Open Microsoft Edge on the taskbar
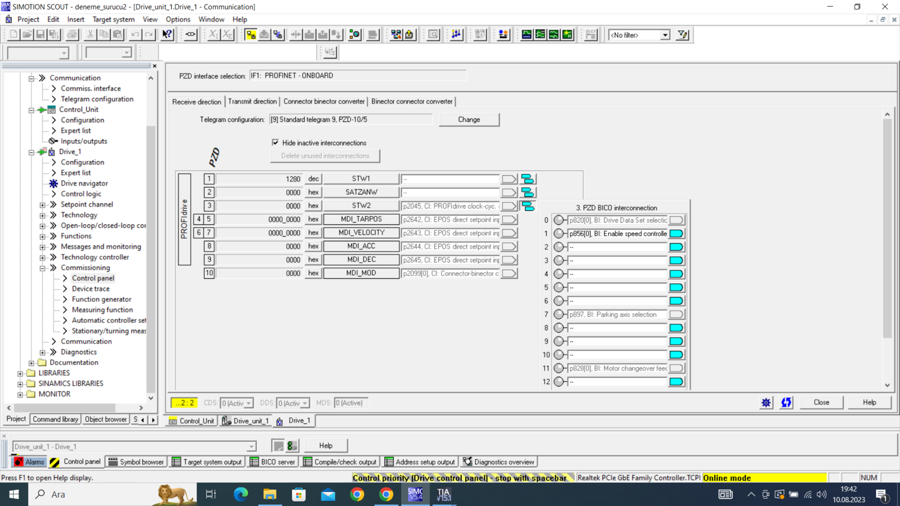This screenshot has height=506, width=900. tap(241, 494)
